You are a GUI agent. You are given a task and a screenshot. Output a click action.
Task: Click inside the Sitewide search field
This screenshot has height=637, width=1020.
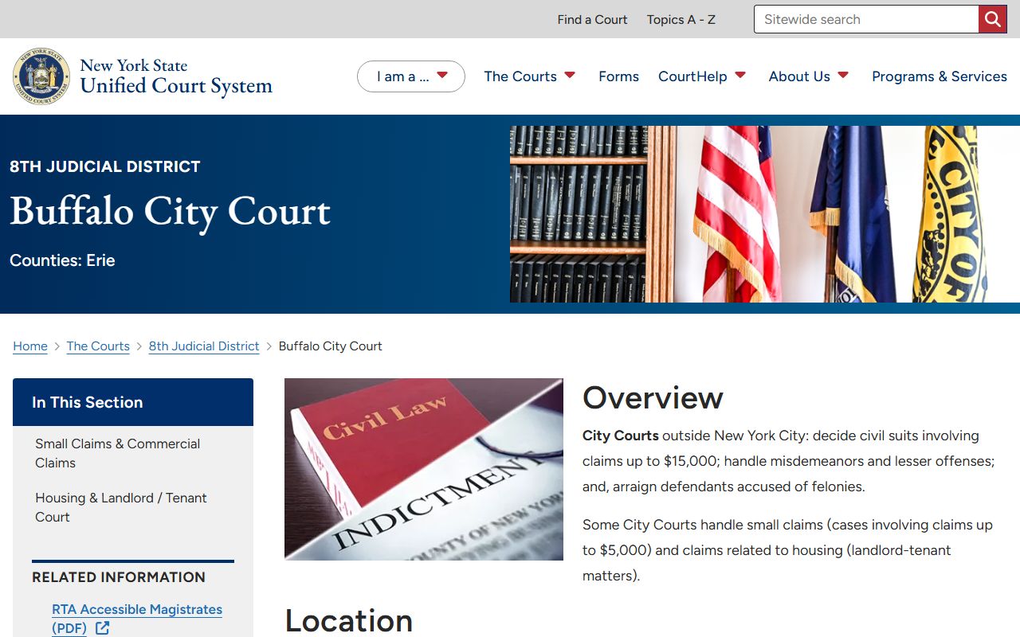[x=866, y=19]
